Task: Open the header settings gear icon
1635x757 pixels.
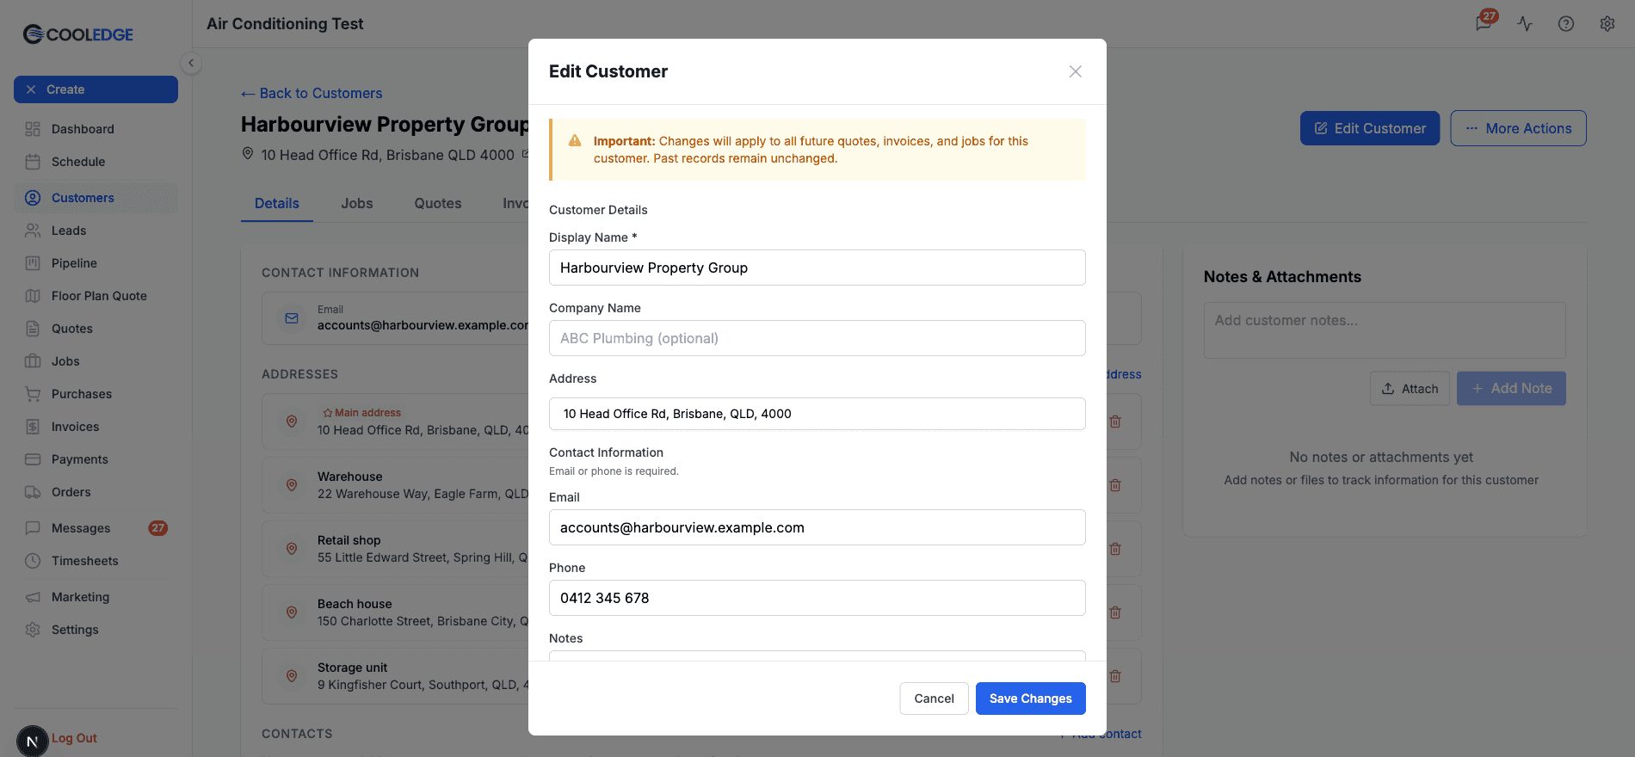Action: pos(1607,24)
